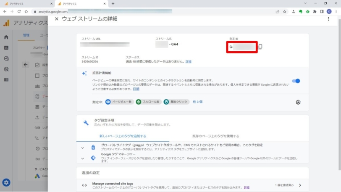Viewport: 341px width, 192px height.
Task: Click the data import upload icon
Action: point(37,117)
